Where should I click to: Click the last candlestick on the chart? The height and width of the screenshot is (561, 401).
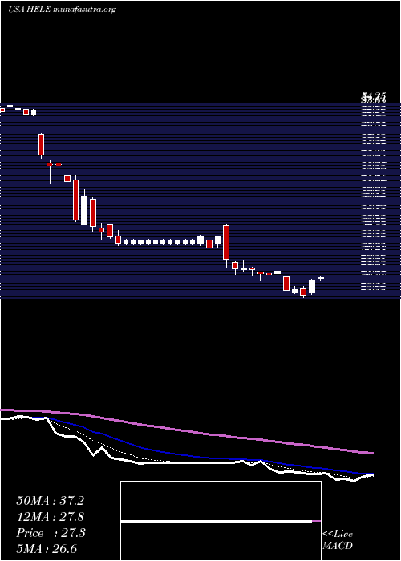tap(321, 278)
